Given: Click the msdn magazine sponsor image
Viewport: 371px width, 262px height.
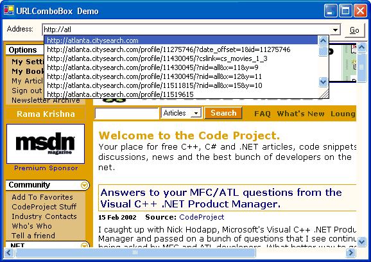Looking at the screenshot, I should pos(46,144).
